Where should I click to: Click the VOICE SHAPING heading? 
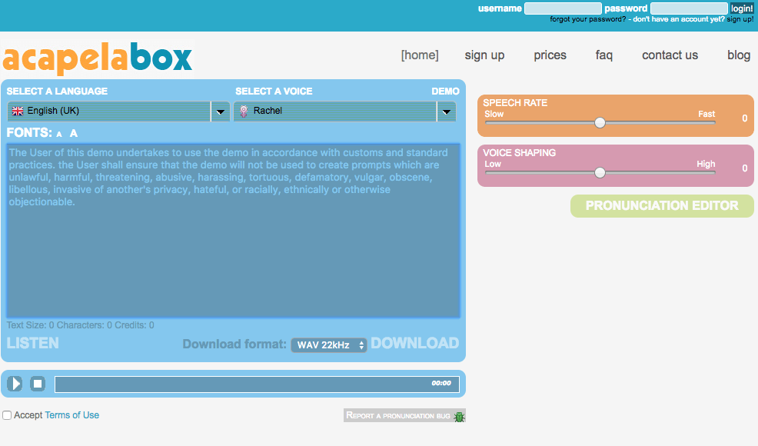click(x=519, y=153)
